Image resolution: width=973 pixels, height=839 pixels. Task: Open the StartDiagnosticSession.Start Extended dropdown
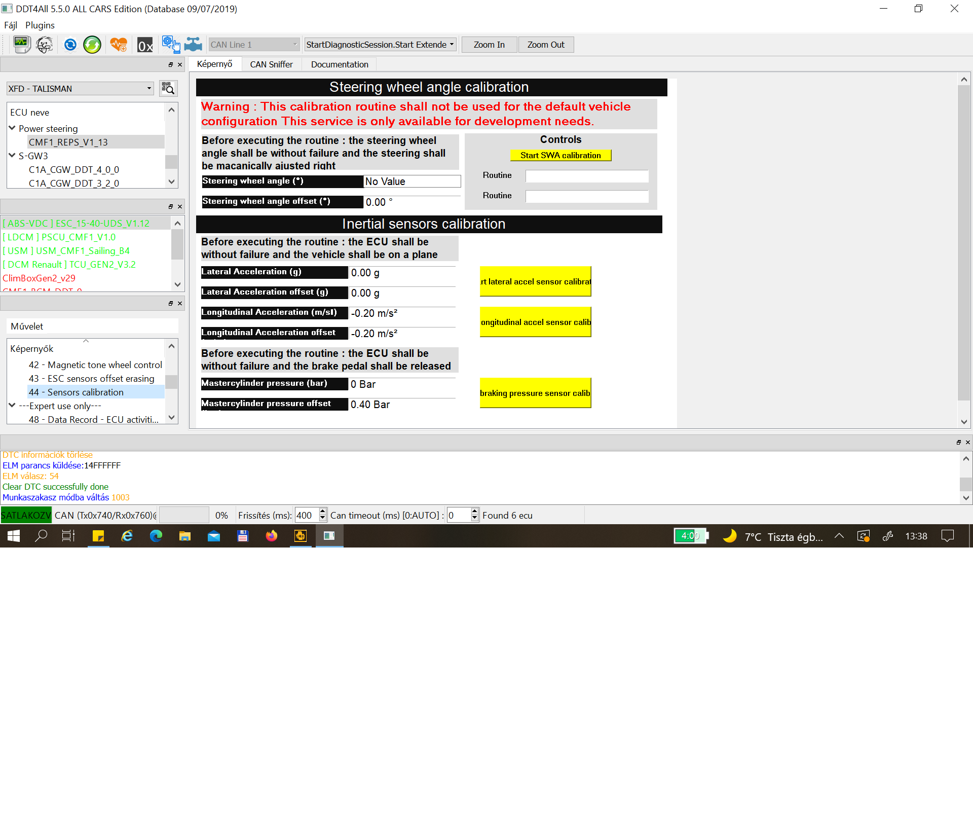click(x=379, y=44)
